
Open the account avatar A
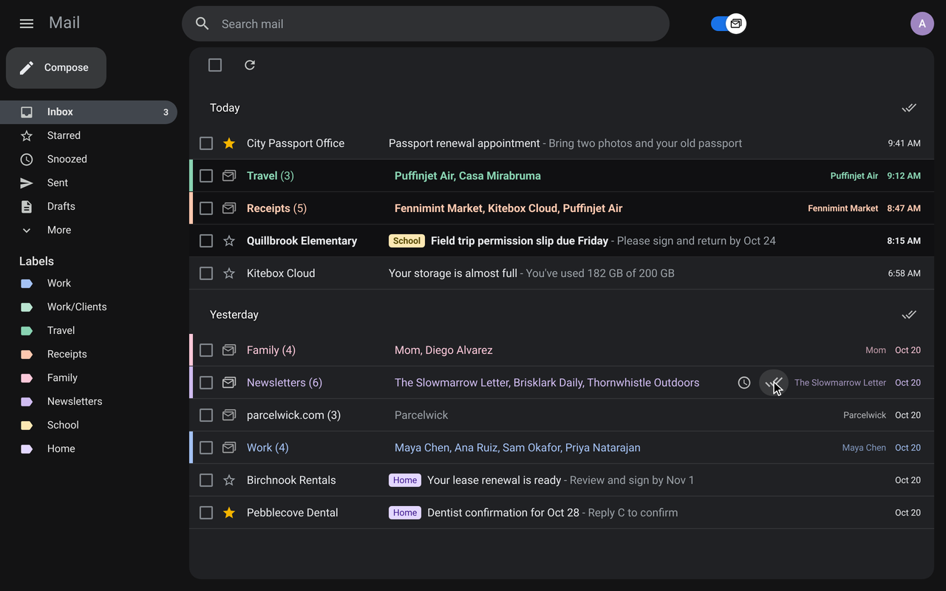[x=922, y=24]
